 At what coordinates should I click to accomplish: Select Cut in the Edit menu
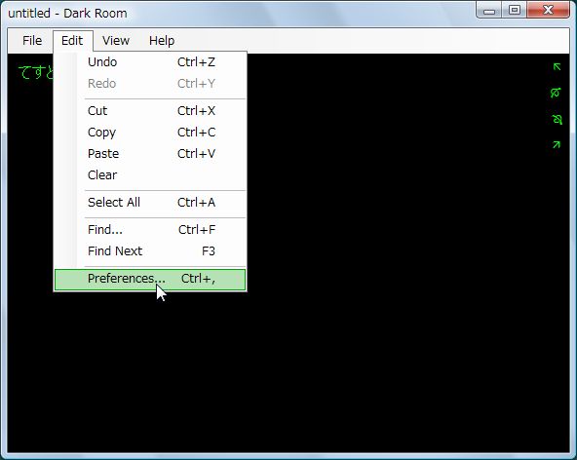point(150,111)
